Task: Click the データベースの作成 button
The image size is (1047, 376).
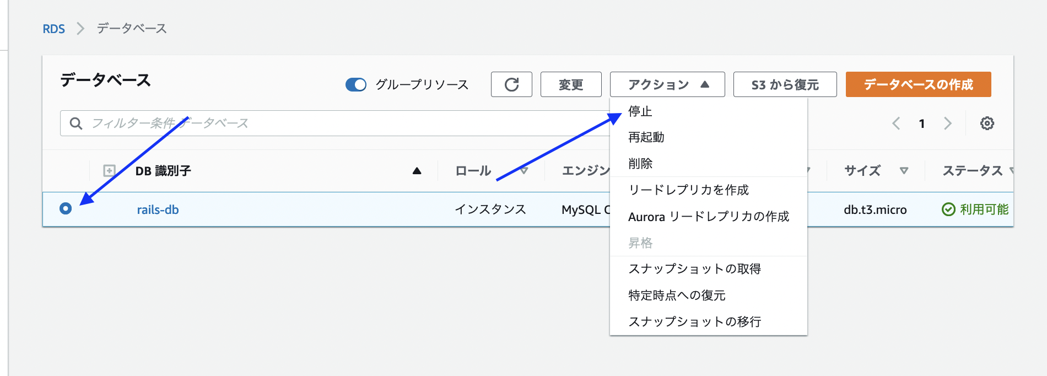Action: click(918, 84)
